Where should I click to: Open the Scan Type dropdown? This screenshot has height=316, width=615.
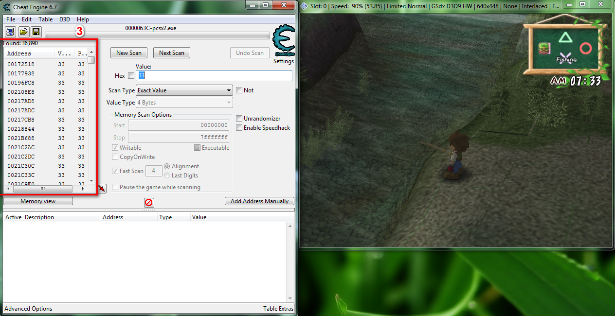pos(184,90)
